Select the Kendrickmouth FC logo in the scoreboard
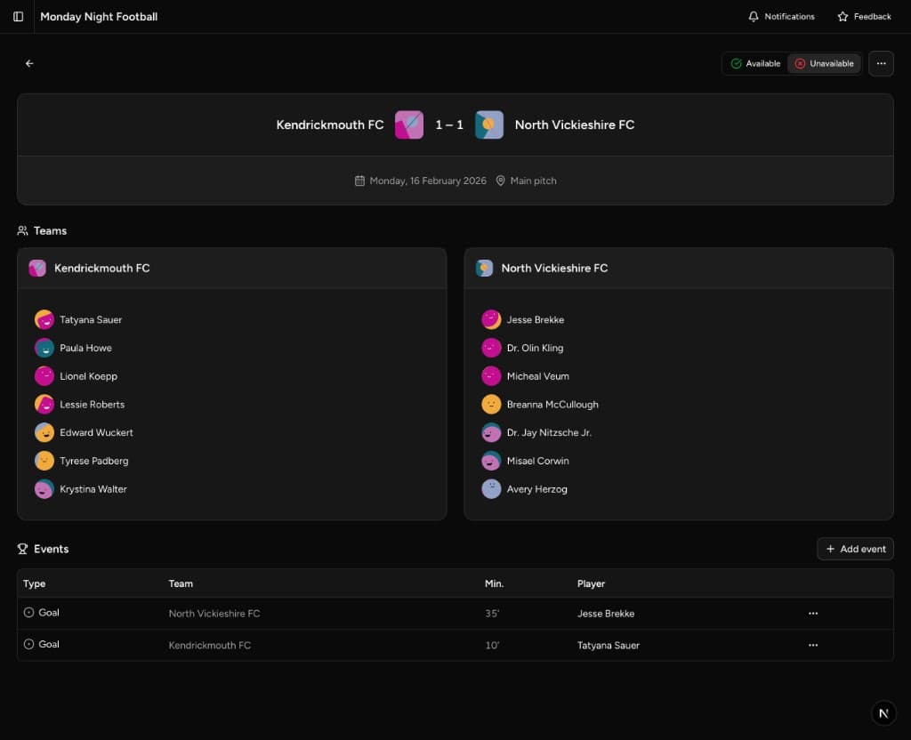911x740 pixels. tap(408, 125)
